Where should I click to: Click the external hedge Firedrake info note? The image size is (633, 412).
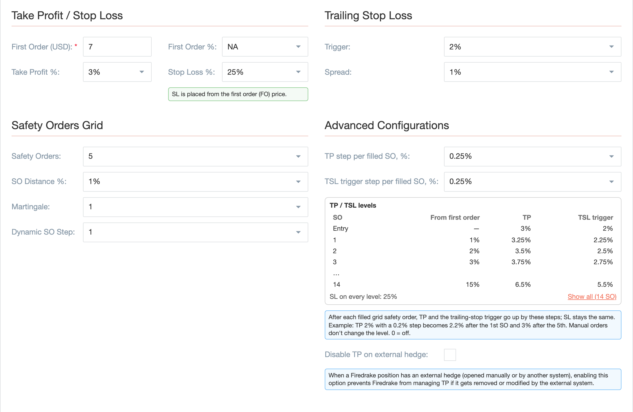click(473, 379)
